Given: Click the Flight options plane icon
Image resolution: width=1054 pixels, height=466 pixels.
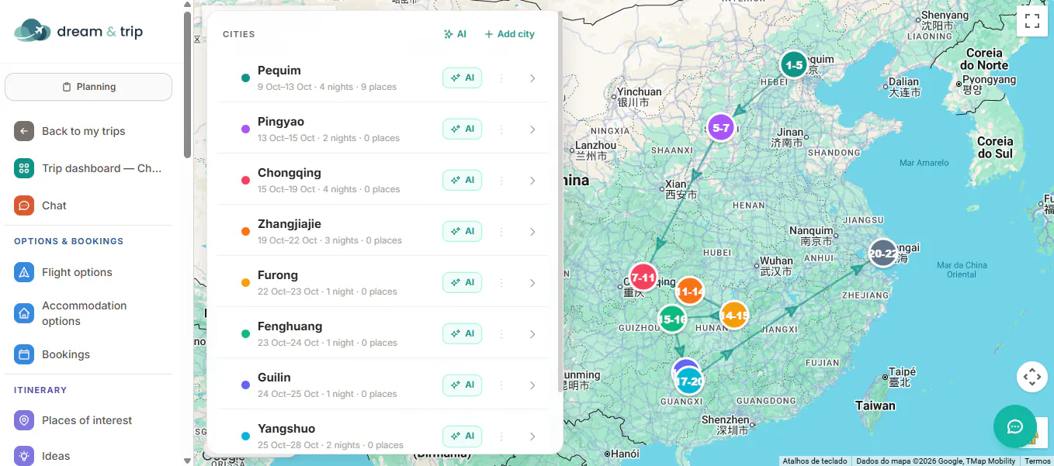Looking at the screenshot, I should 24,272.
